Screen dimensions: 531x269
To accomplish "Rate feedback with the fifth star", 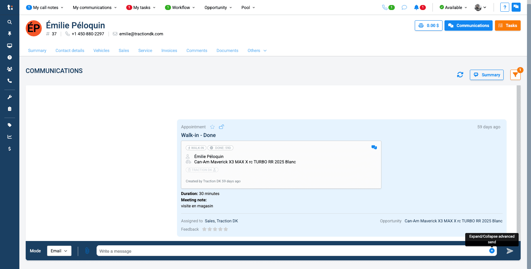I will click(226, 229).
